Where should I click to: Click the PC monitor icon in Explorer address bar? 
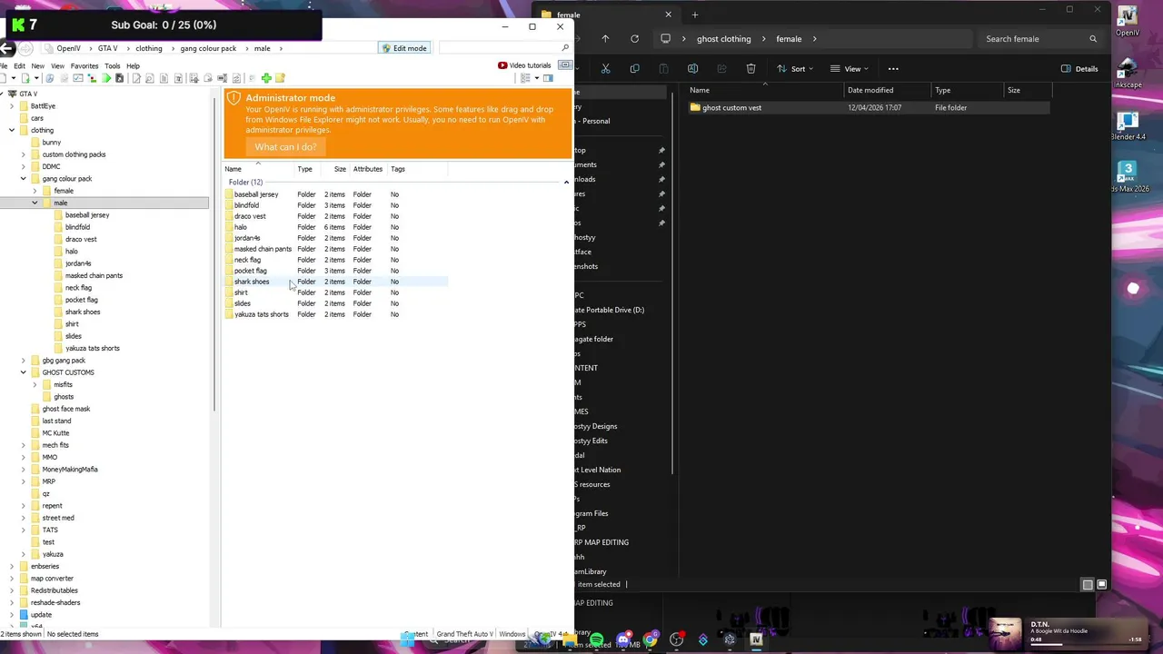point(665,39)
